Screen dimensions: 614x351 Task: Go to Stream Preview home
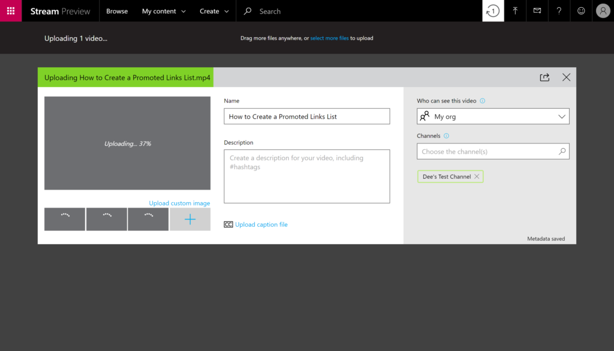(61, 11)
